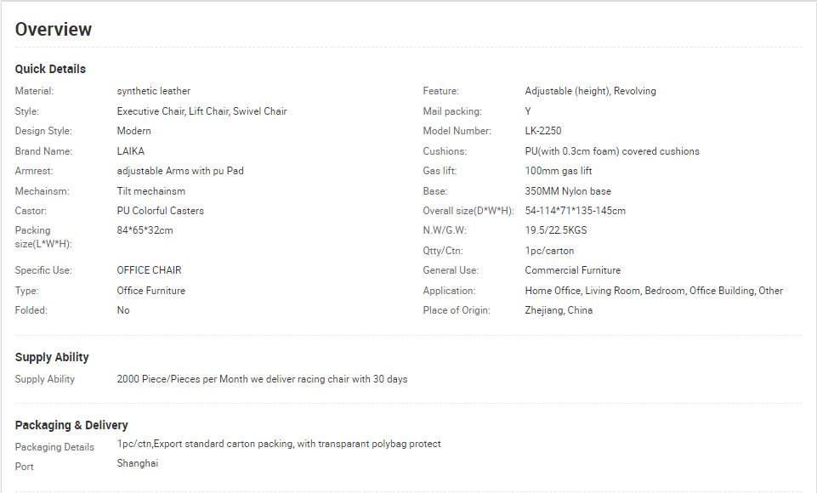Click the Shanghai port value

(138, 462)
